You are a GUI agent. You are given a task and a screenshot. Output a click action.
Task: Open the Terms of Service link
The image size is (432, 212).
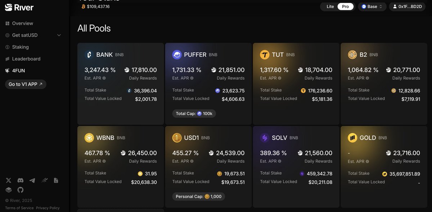tap(19, 208)
